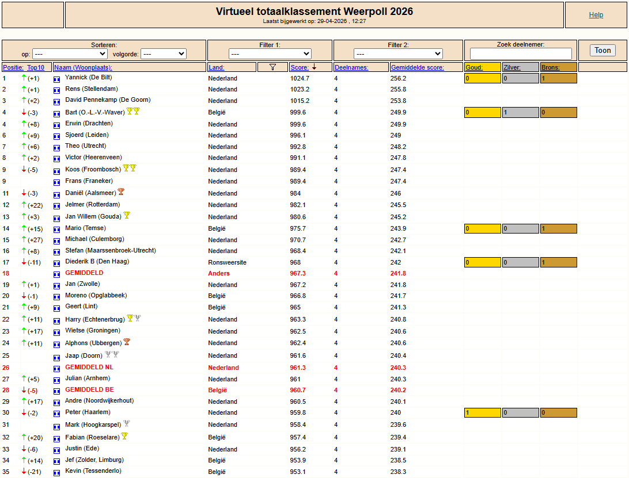Click silver trophy next to Mark (Hoogkarspel)
Screen dimensions: 629x478
127,424
